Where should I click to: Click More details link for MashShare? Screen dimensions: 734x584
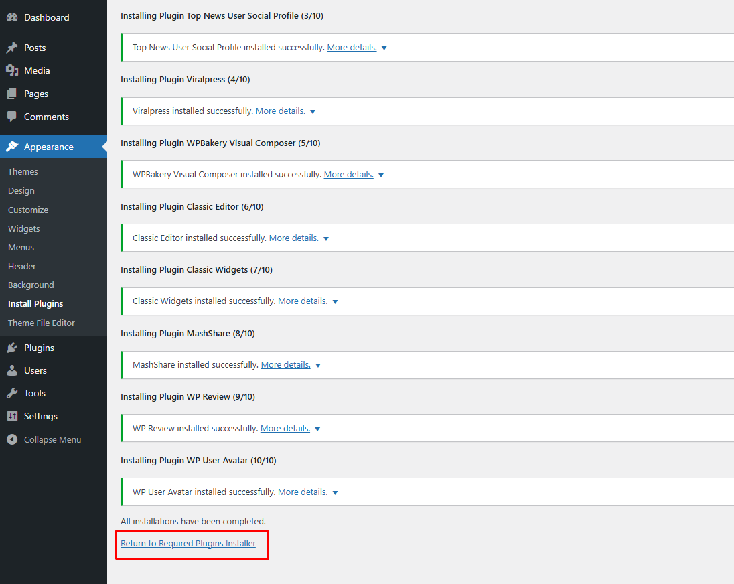click(x=285, y=365)
